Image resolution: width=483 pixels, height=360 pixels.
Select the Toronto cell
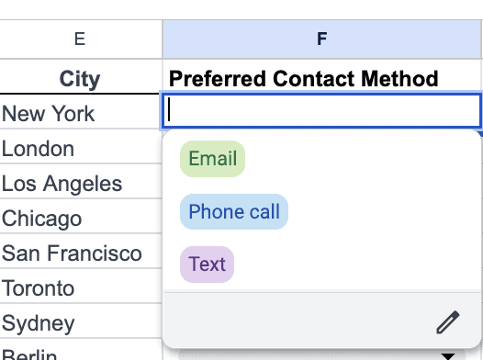[x=80, y=286]
